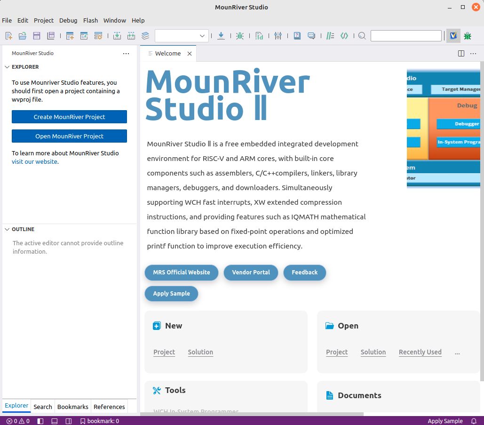Click the bookmark: 0 status bar entry
This screenshot has height=425, width=484.
(100, 421)
